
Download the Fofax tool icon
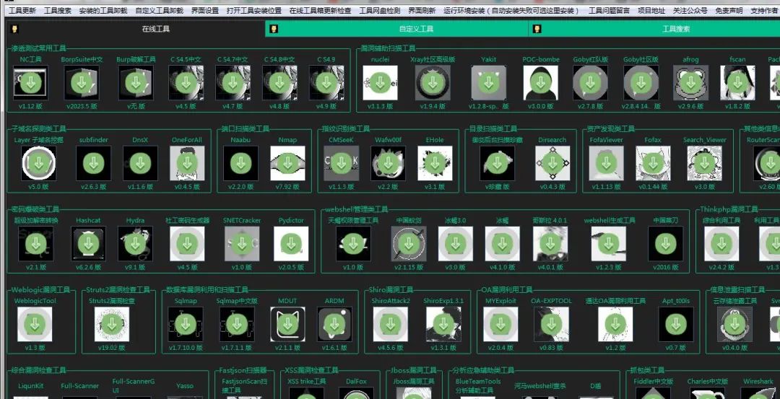pyautogui.click(x=653, y=163)
